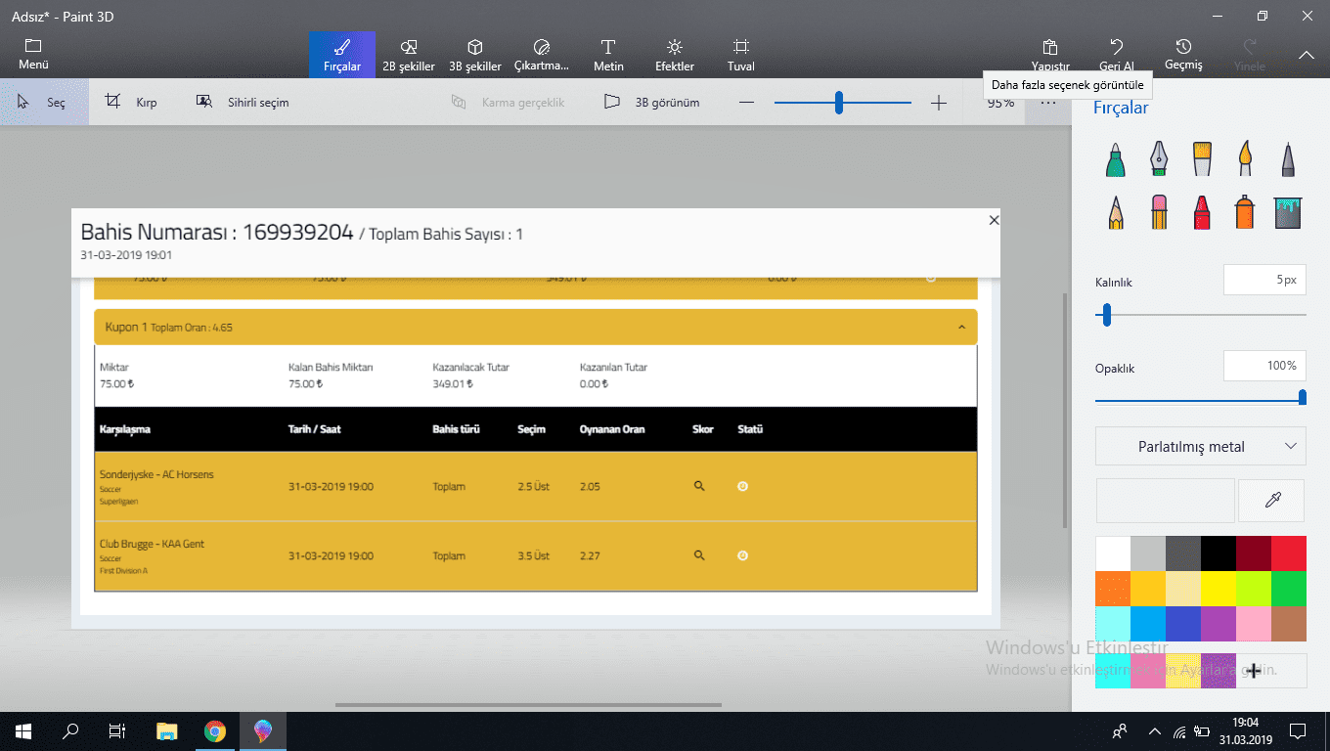Image resolution: width=1330 pixels, height=751 pixels.
Task: Pick the white color swatch
Action: click(x=1113, y=553)
